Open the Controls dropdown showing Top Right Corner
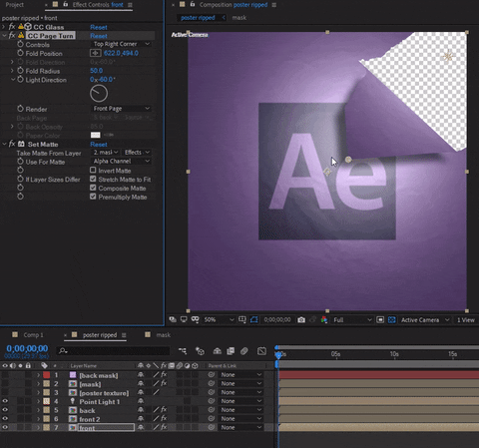Image resolution: width=479 pixels, height=448 pixels. pos(121,44)
